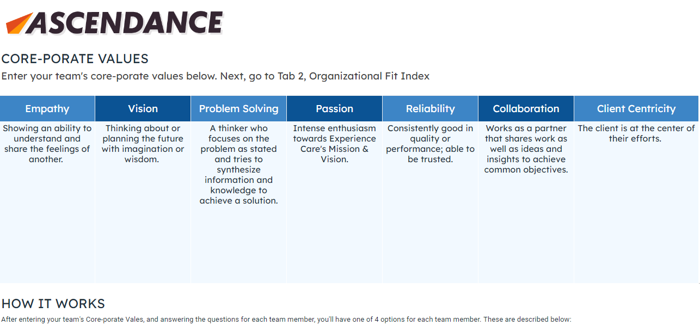Select the Empathy header cell
The height and width of the screenshot is (325, 700).
(47, 108)
